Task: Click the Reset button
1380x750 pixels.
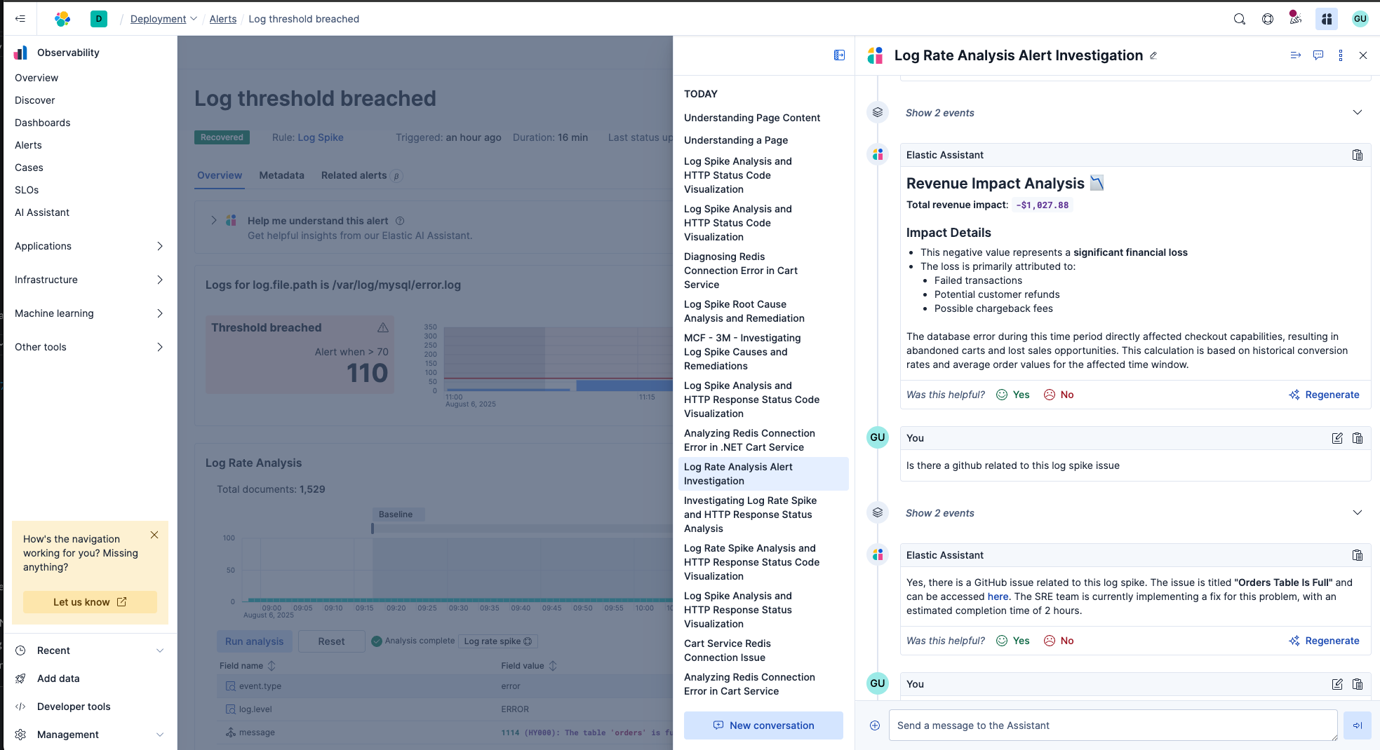Action: (x=331, y=641)
